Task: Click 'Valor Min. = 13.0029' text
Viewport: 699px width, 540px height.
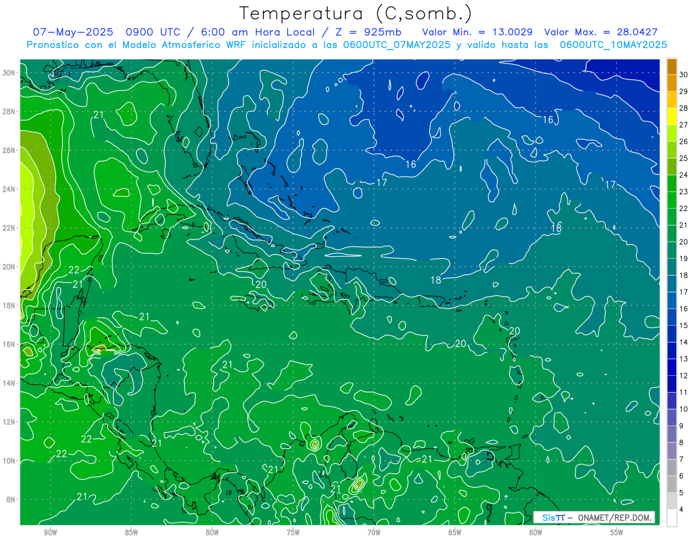Action: (478, 32)
